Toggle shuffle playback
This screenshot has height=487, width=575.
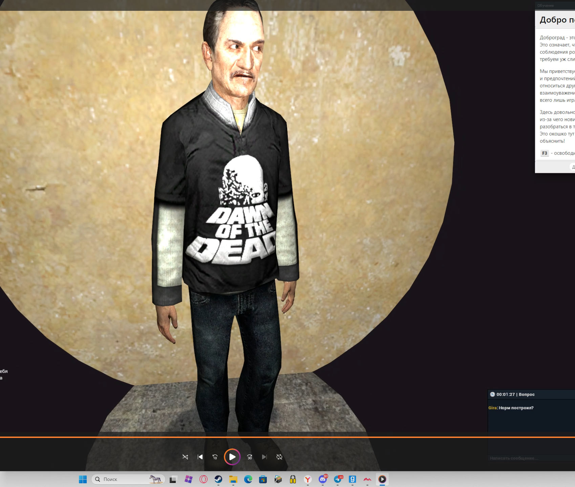185,457
